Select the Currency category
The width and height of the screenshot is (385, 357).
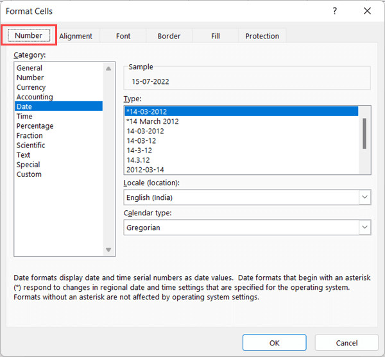tap(31, 87)
